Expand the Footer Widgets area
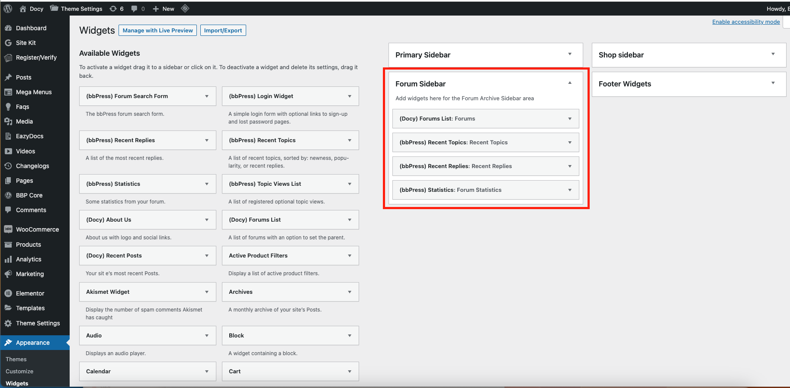 tap(773, 83)
